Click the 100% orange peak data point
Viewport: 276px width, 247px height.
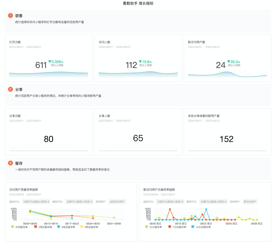click(170, 209)
